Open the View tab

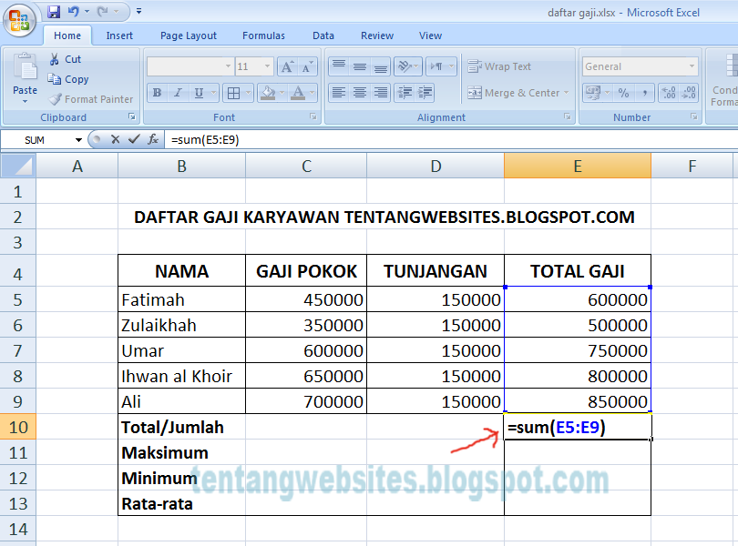click(x=430, y=35)
